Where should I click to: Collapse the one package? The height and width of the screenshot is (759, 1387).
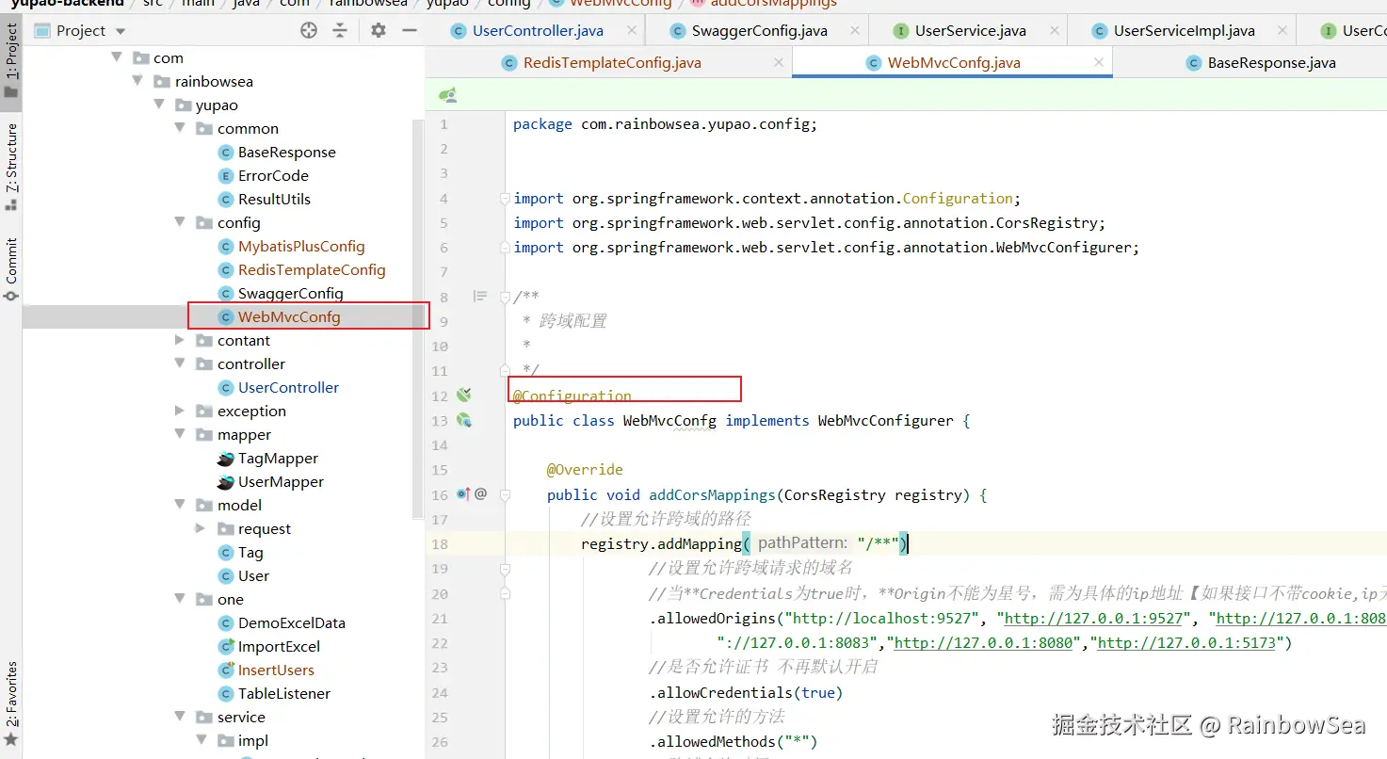[180, 599]
